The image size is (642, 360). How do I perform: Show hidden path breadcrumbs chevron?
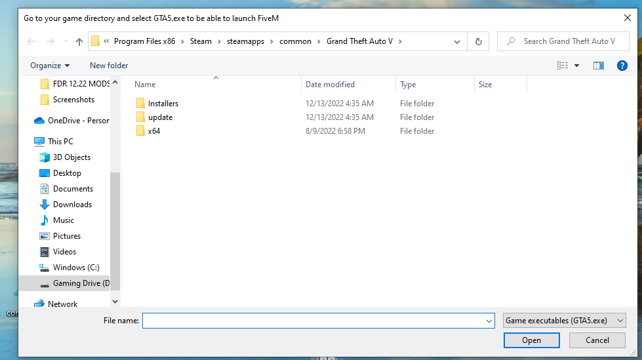click(106, 41)
